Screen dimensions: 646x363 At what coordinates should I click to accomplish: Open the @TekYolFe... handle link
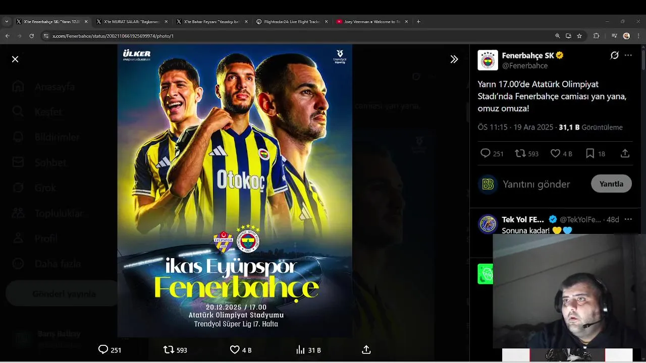coord(580,220)
